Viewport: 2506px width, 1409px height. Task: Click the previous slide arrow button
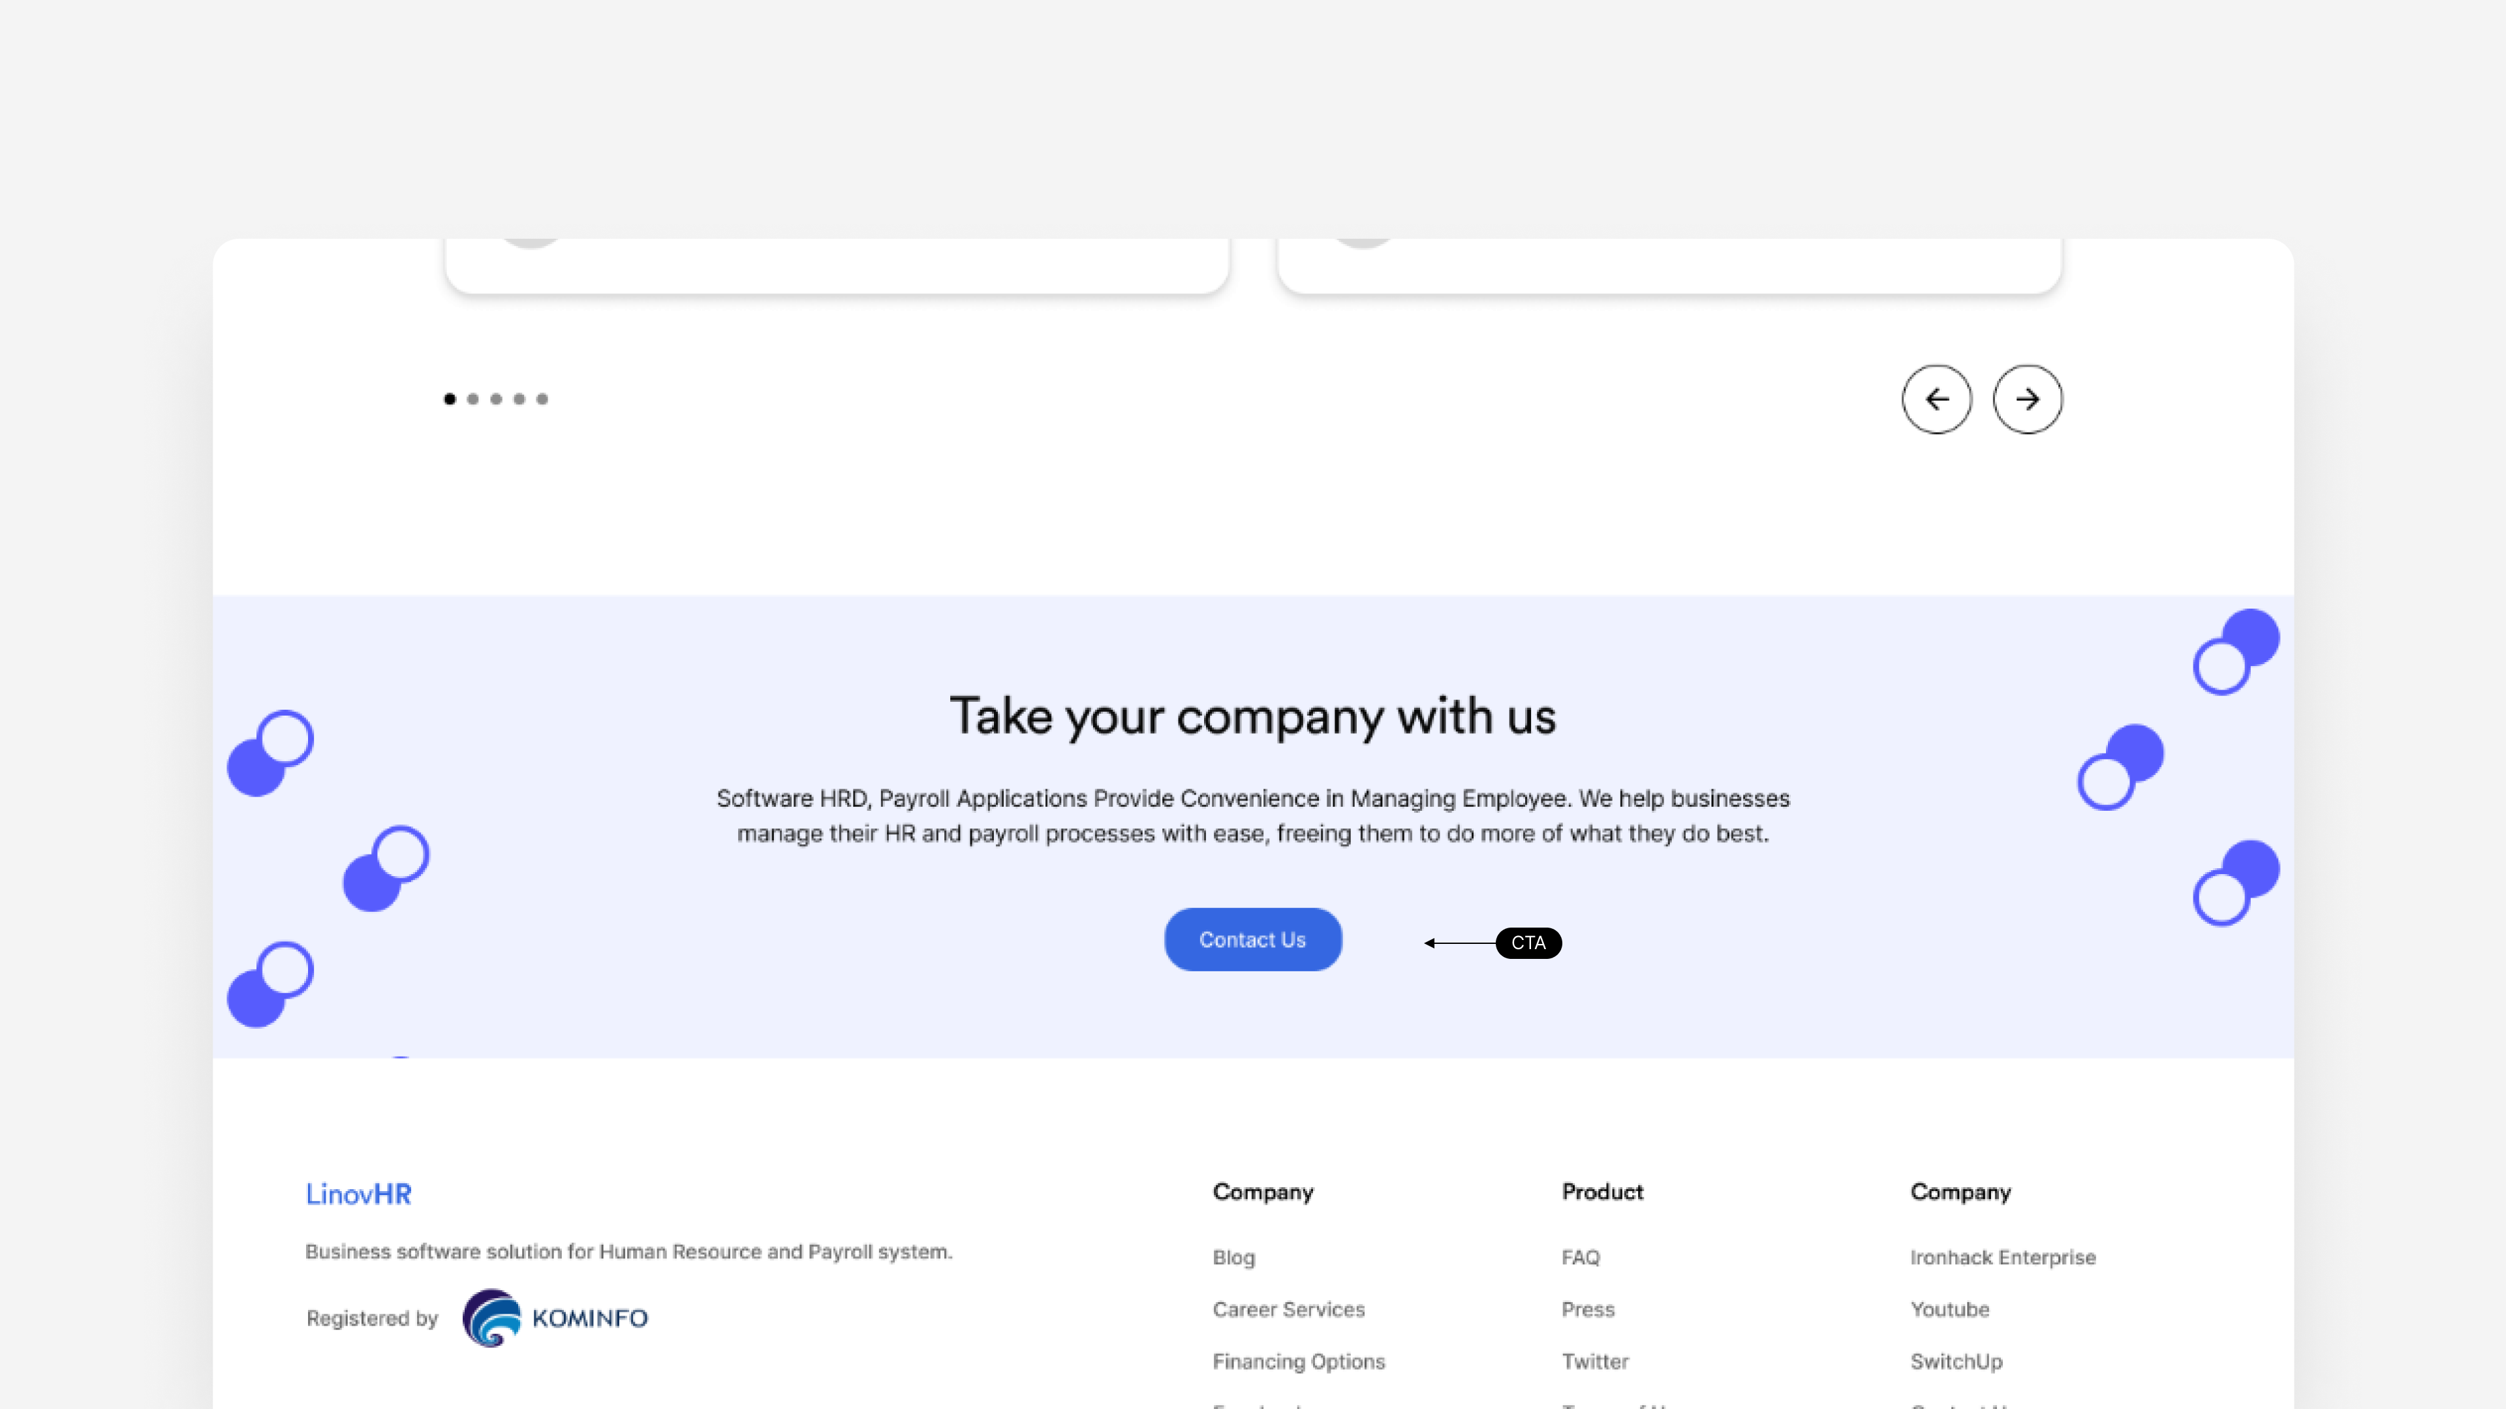[1936, 399]
